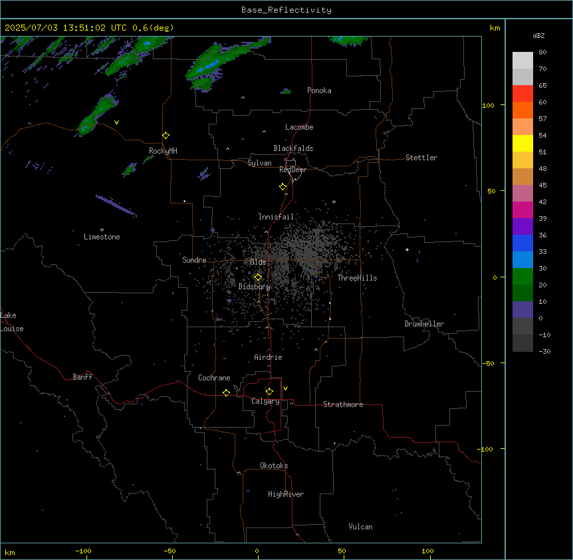Click the Sundre label
The height and width of the screenshot is (560, 573).
(x=194, y=260)
